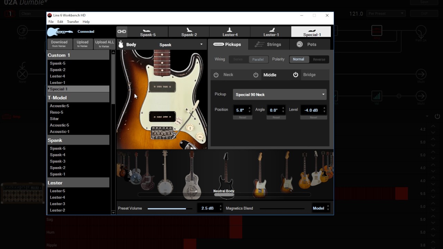Open the Help menu
Viewport: 443px width, 249px height.
pos(86,22)
